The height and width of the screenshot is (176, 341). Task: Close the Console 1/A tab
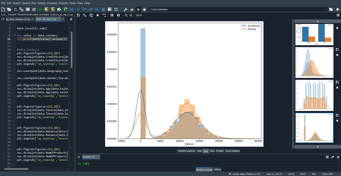tap(98, 157)
